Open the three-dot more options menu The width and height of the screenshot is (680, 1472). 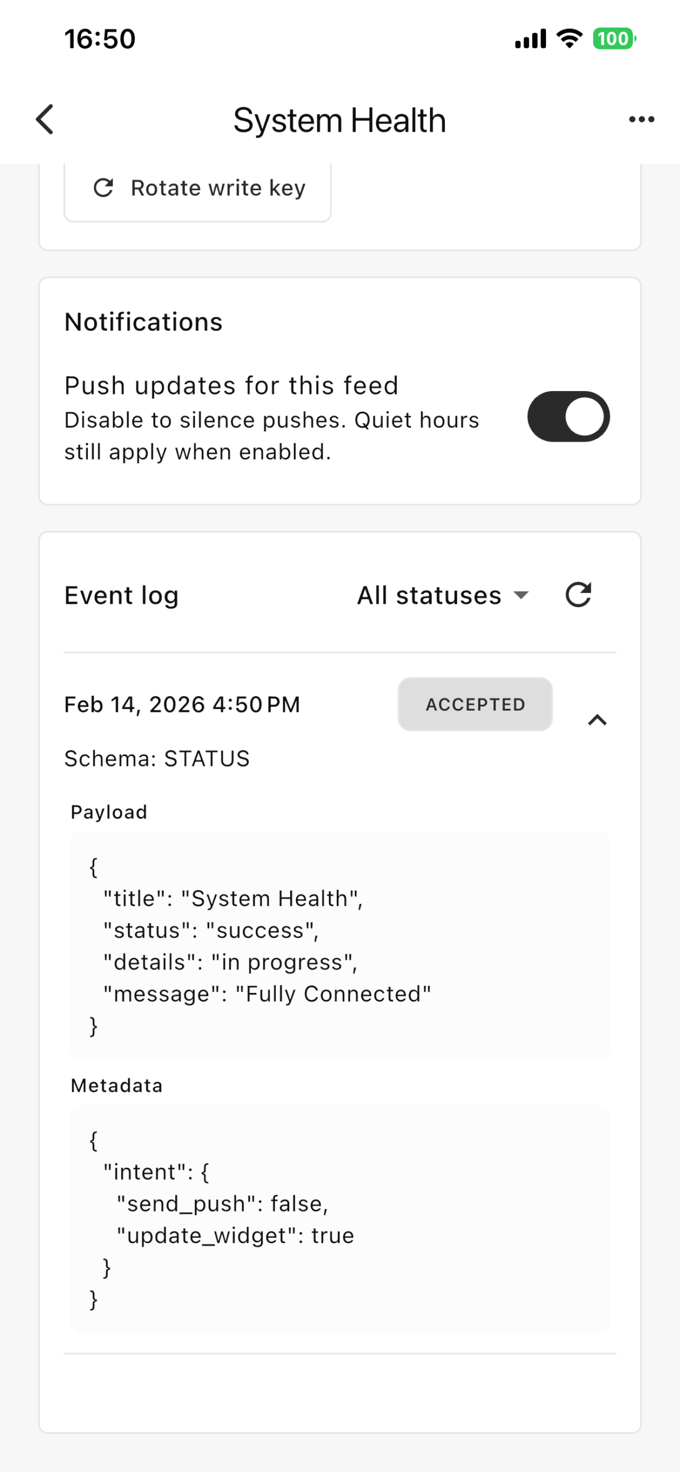pyautogui.click(x=641, y=120)
